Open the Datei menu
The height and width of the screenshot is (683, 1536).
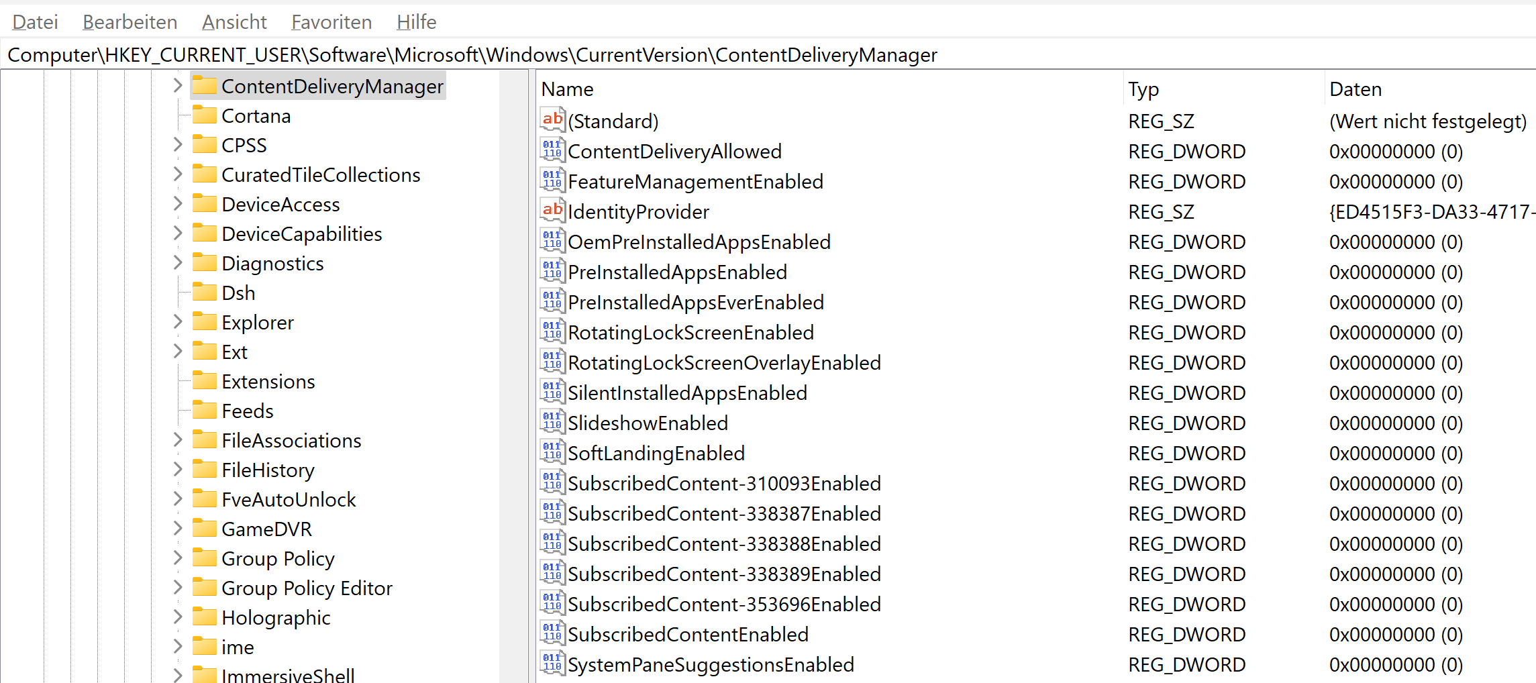pos(35,22)
